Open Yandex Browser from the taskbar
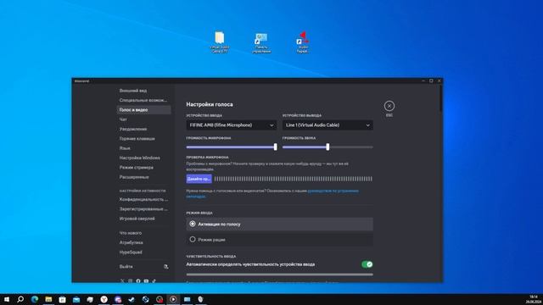Image resolution: width=543 pixels, height=305 pixels. (104, 299)
